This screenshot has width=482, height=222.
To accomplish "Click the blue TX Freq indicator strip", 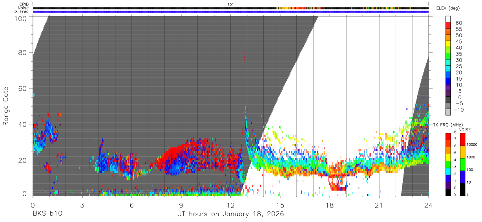I will click(x=231, y=11).
